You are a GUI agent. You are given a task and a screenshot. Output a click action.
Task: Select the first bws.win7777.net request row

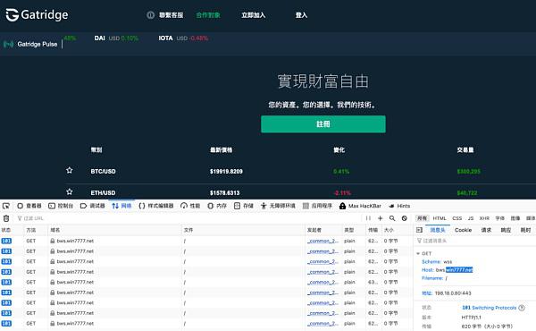pyautogui.click(x=205, y=241)
